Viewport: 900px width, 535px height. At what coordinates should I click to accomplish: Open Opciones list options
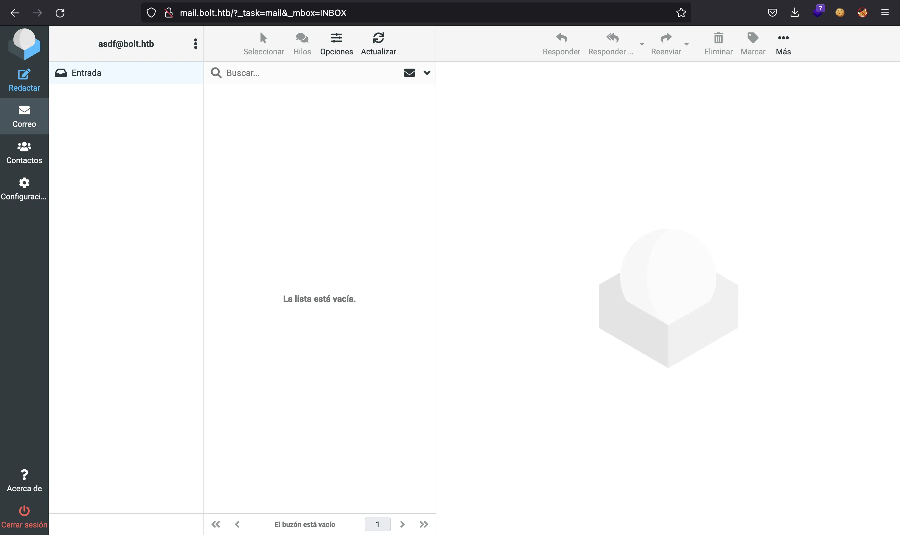click(336, 44)
